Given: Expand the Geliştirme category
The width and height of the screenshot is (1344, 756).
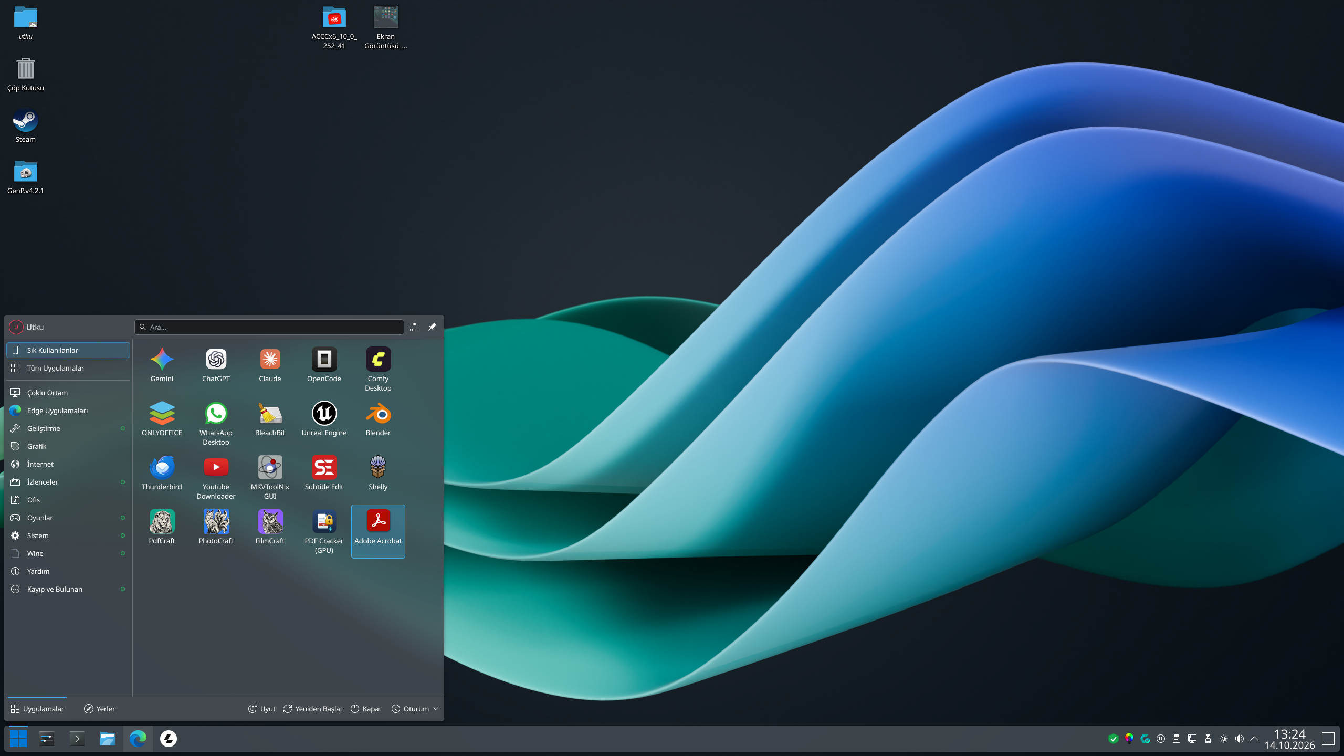Looking at the screenshot, I should (68, 428).
